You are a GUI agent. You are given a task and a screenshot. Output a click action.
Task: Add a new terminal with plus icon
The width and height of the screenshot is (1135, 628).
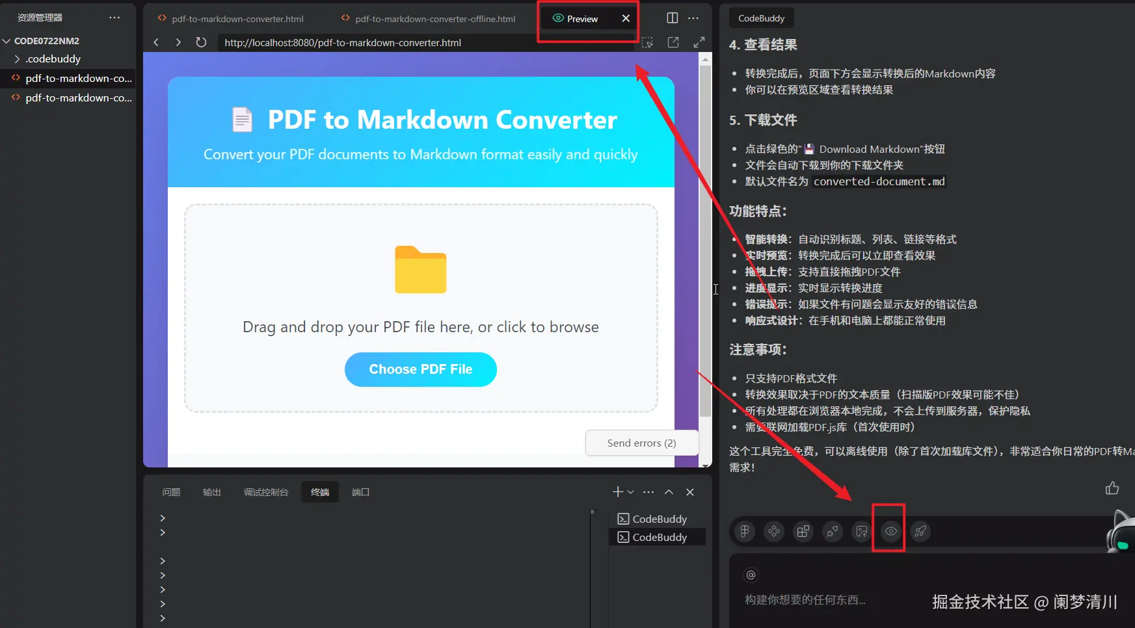pyautogui.click(x=618, y=492)
